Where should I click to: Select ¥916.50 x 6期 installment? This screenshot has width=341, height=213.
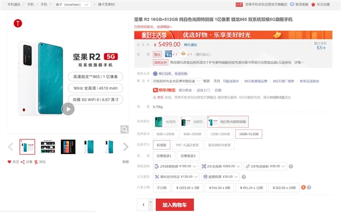click(219, 188)
